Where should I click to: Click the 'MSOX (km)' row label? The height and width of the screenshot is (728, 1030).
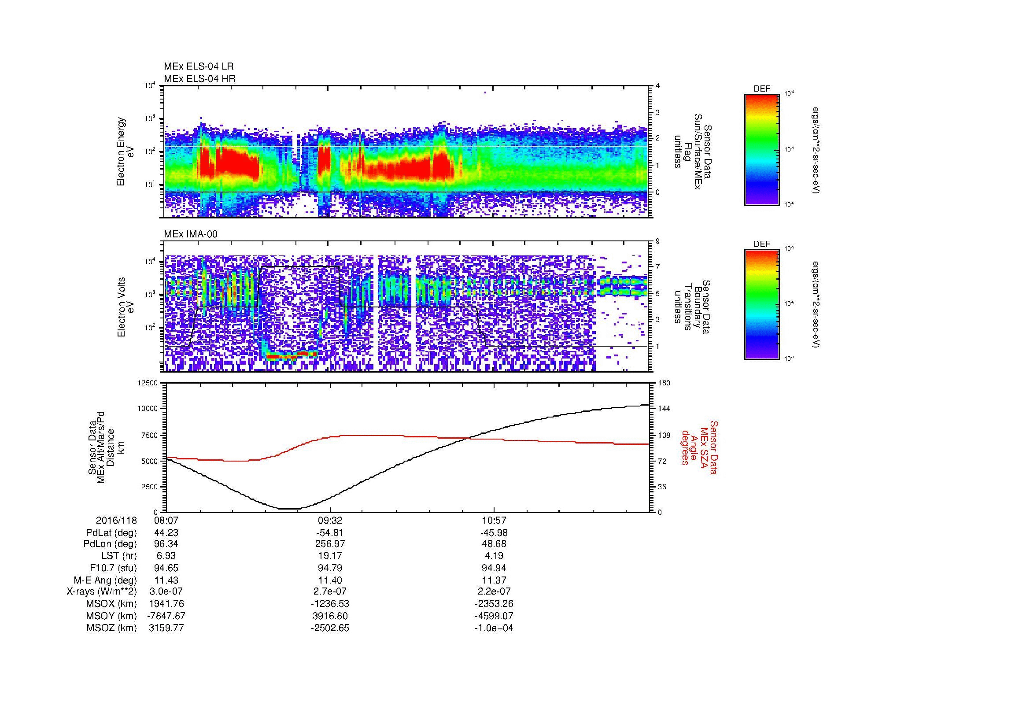111,604
